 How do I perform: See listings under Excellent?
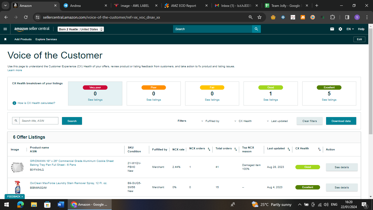(329, 100)
